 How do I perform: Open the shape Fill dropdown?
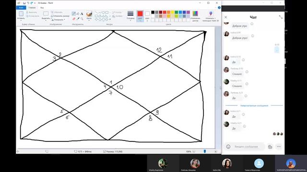click(118, 16)
